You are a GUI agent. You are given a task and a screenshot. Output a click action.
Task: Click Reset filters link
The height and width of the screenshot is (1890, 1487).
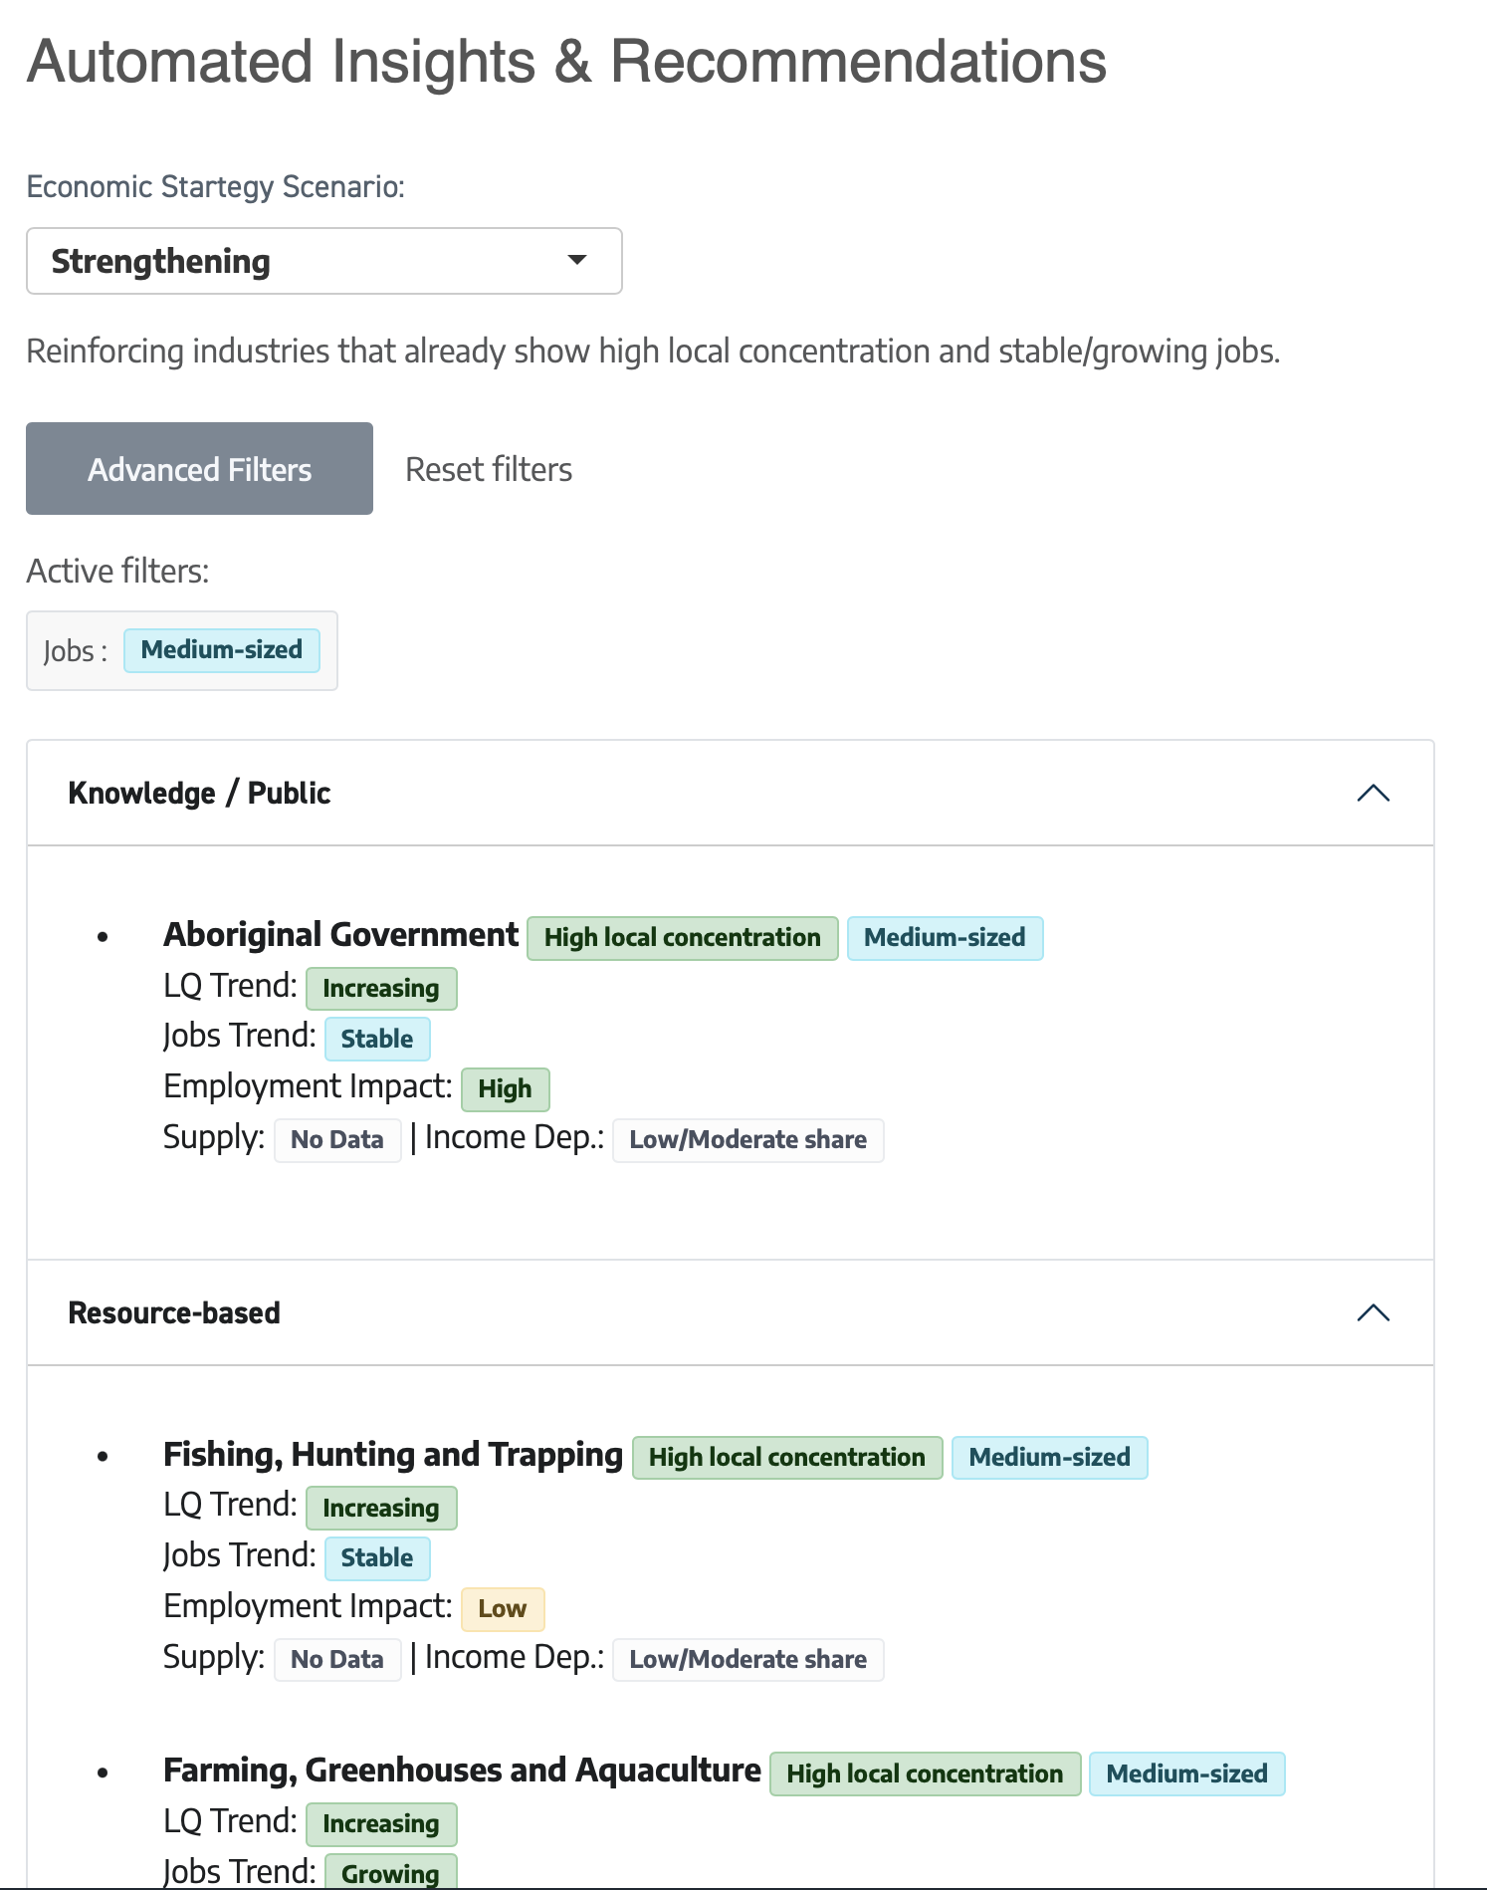tap(489, 469)
